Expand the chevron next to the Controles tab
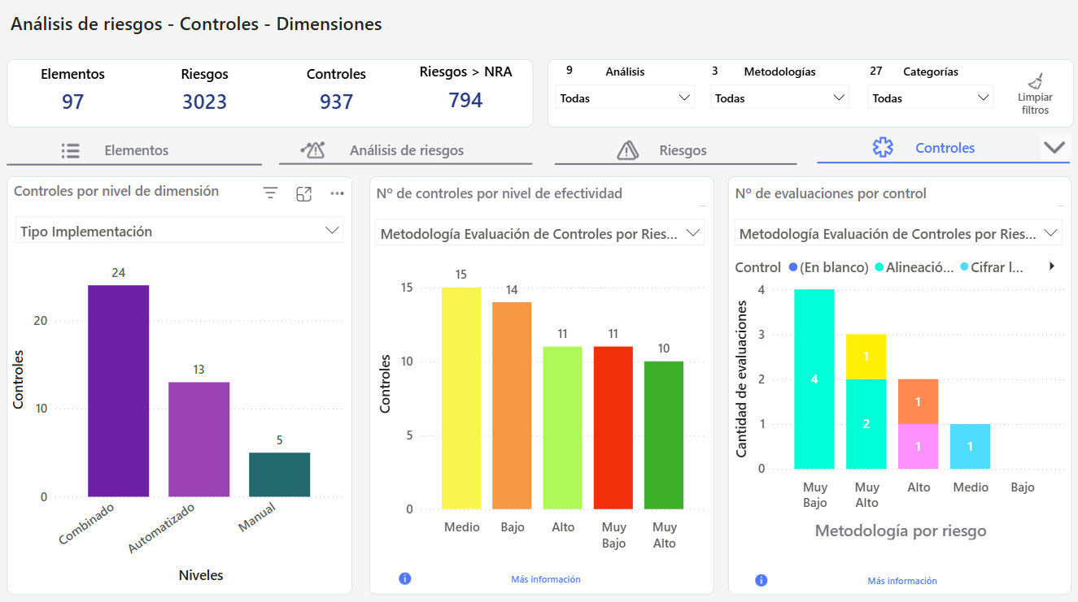The width and height of the screenshot is (1078, 602). 1054,148
